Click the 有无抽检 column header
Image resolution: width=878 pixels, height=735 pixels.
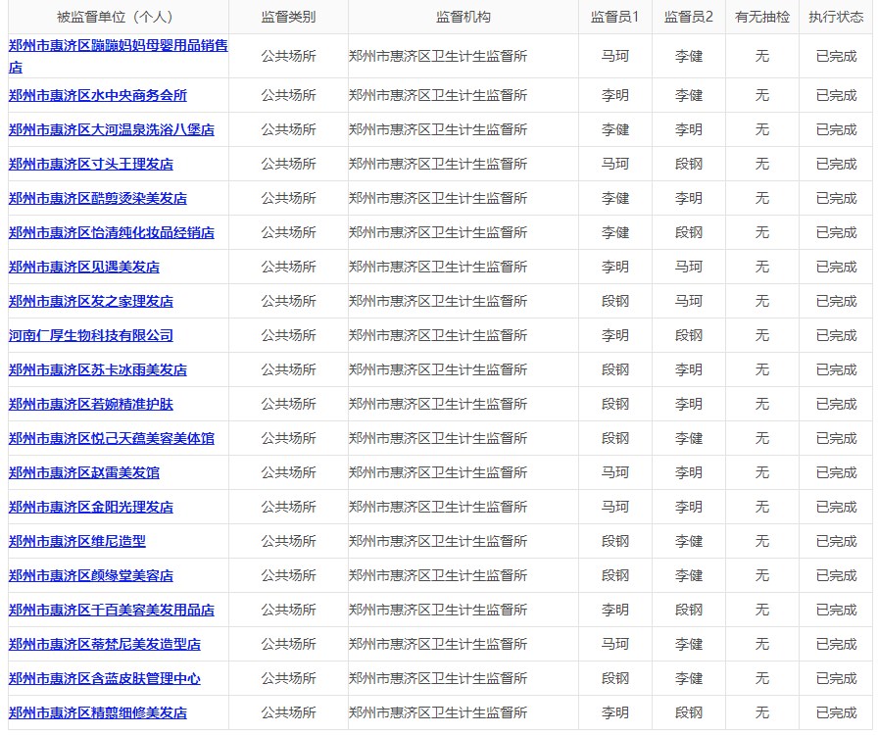762,17
